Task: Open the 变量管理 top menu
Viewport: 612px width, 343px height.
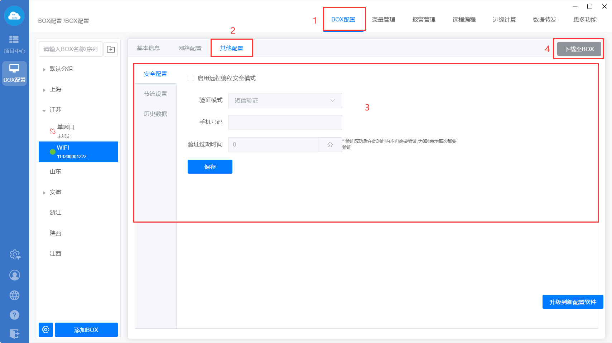Action: click(383, 20)
